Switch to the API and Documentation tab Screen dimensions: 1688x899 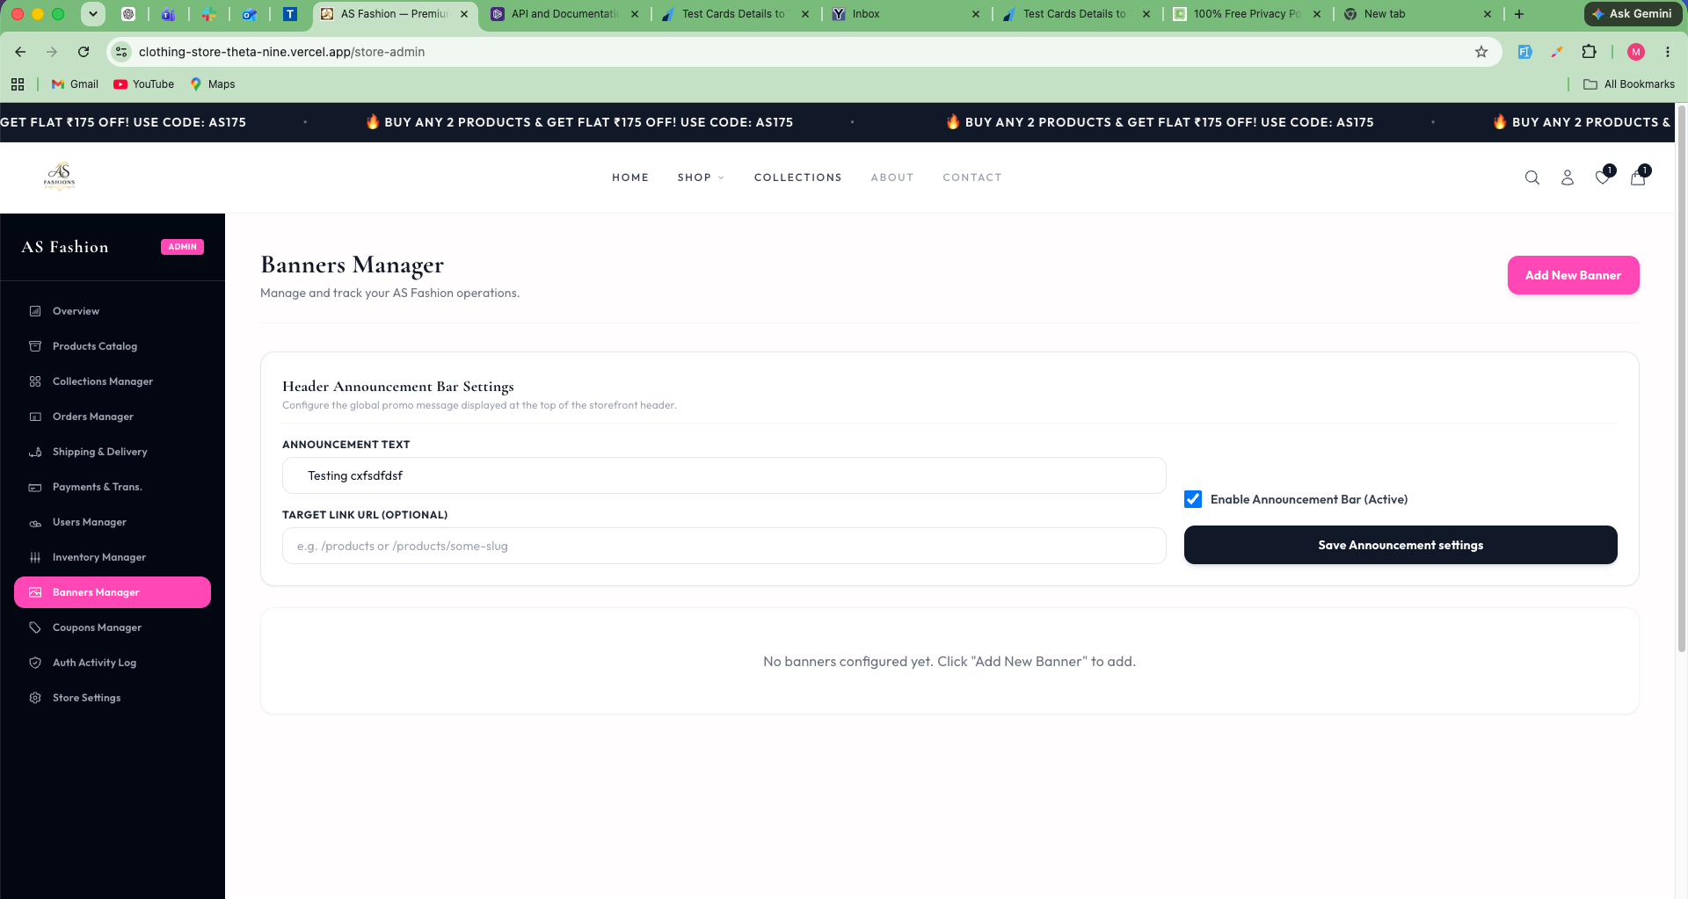(564, 14)
